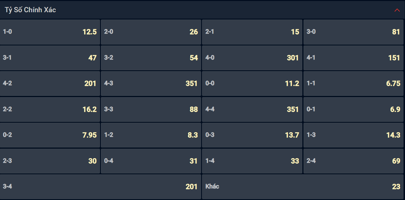Select the 4-3 score odds 351

click(151, 84)
